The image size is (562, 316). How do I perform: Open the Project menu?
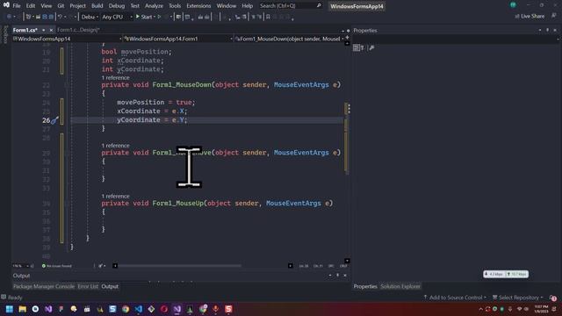click(x=77, y=6)
